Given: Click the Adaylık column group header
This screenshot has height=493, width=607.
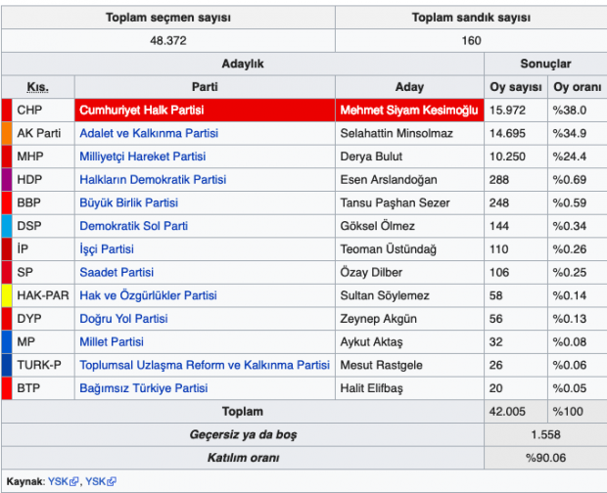Looking at the screenshot, I should click(243, 64).
